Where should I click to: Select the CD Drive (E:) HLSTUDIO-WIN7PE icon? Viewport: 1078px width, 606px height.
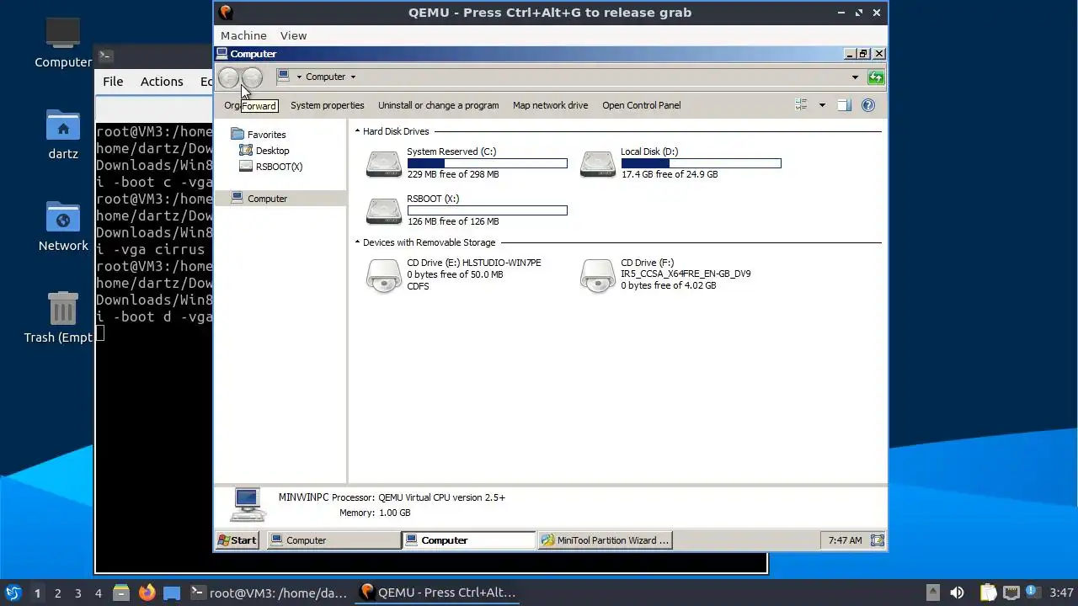click(384, 275)
